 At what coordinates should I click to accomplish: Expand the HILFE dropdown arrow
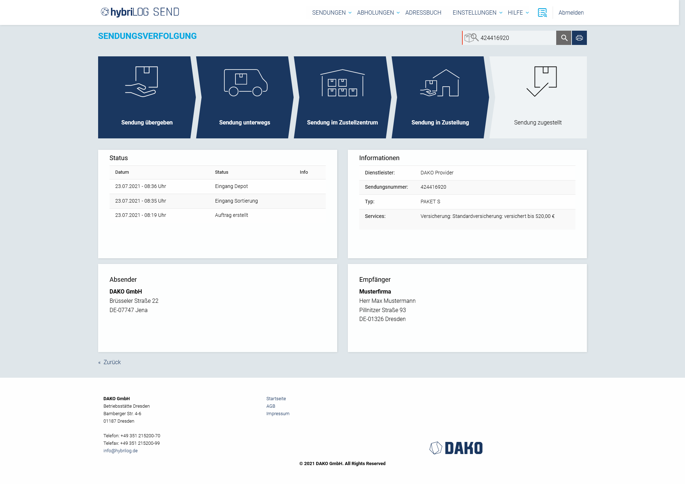(527, 13)
